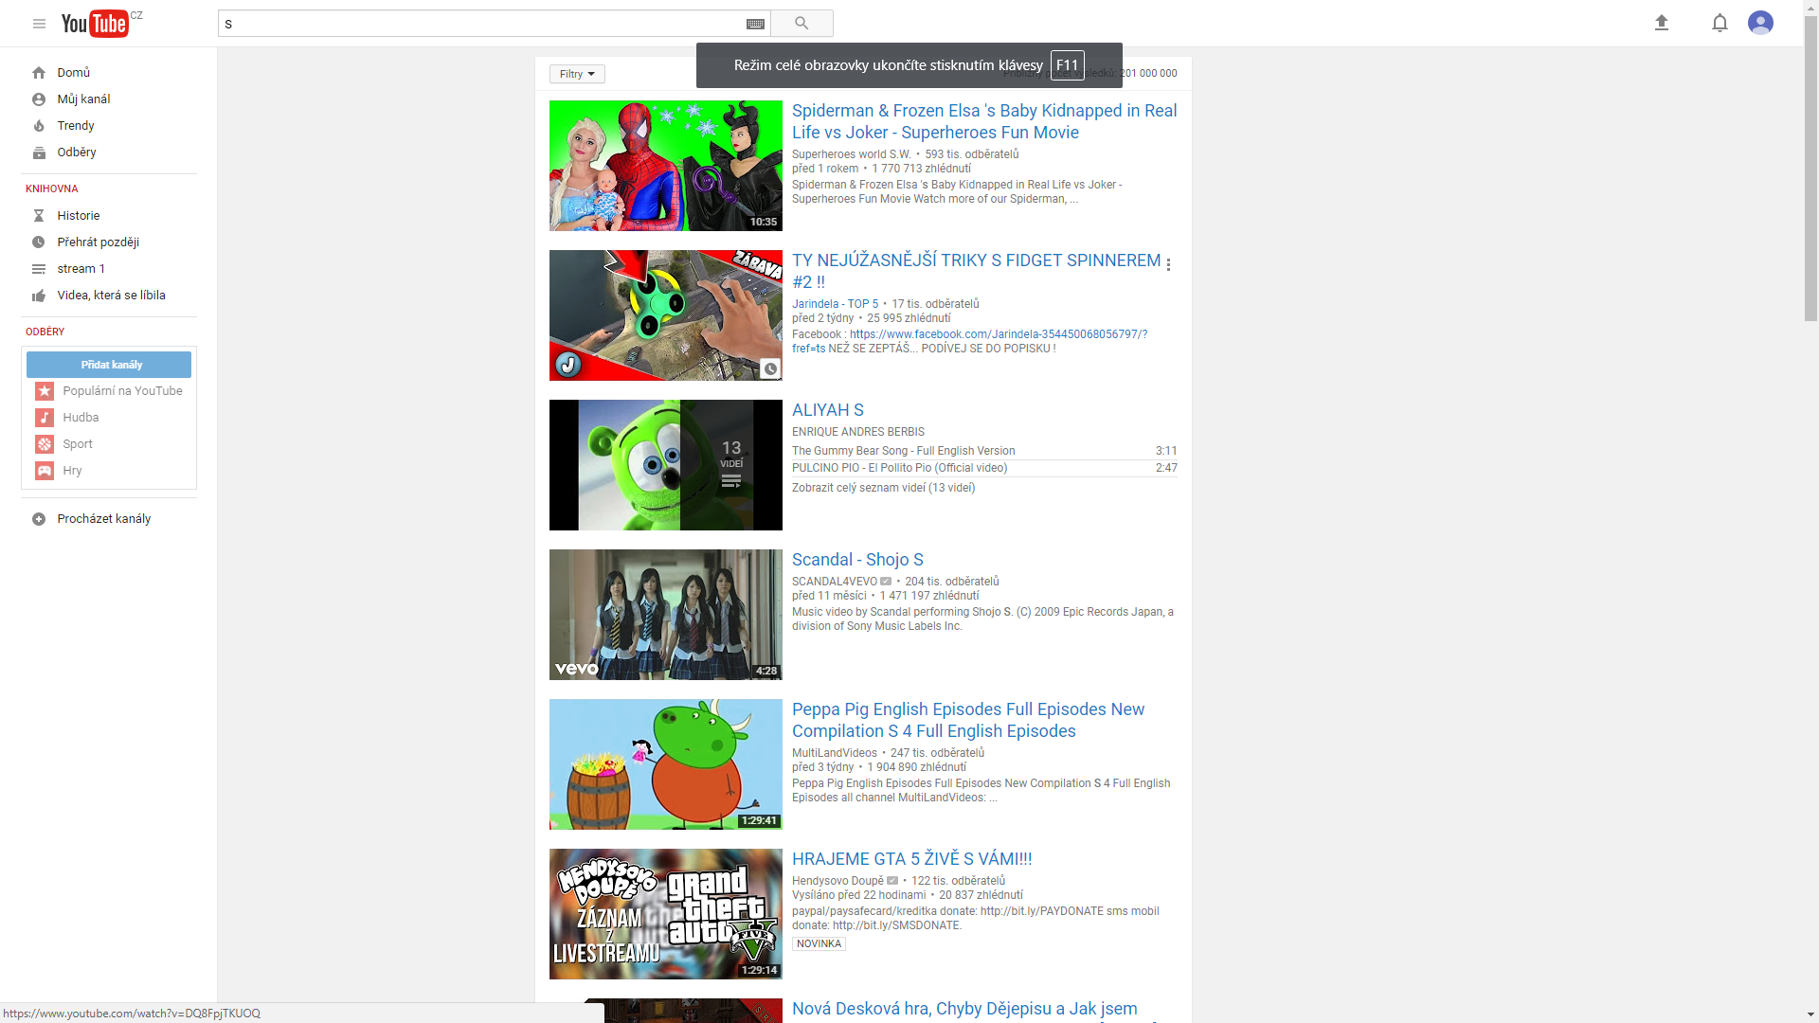Click the GTA 5 livestream thumbnail
Viewport: 1819px width, 1023px height.
point(666,914)
